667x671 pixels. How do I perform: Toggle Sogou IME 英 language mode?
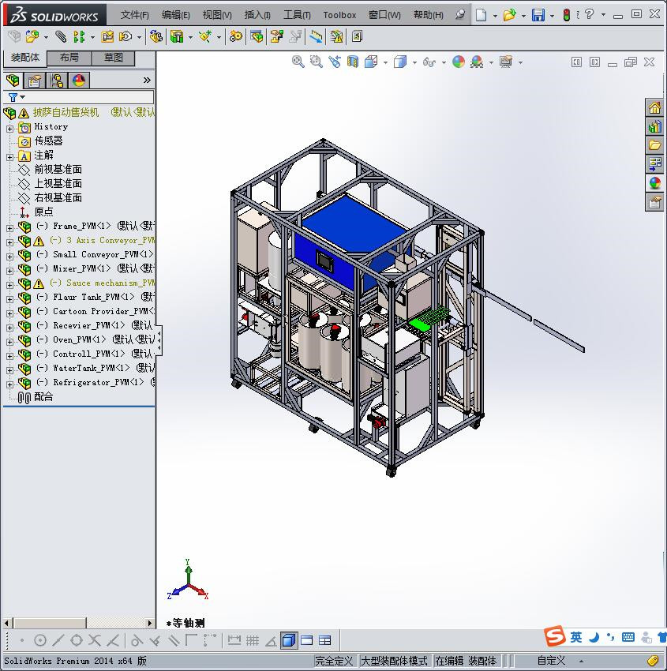576,637
